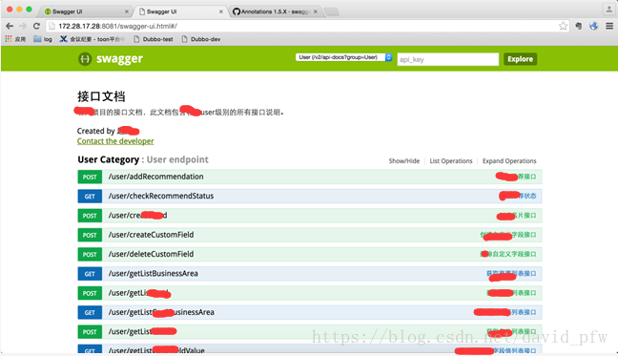Screen dimensions: 618x356
Task: Open the Dubbo-test bookmark
Action: 153,39
